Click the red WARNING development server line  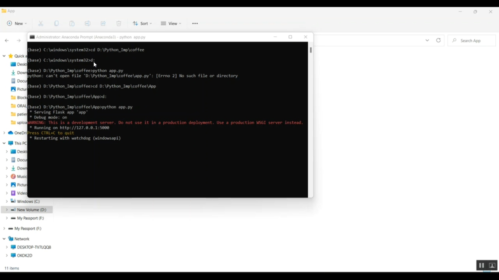pos(165,122)
